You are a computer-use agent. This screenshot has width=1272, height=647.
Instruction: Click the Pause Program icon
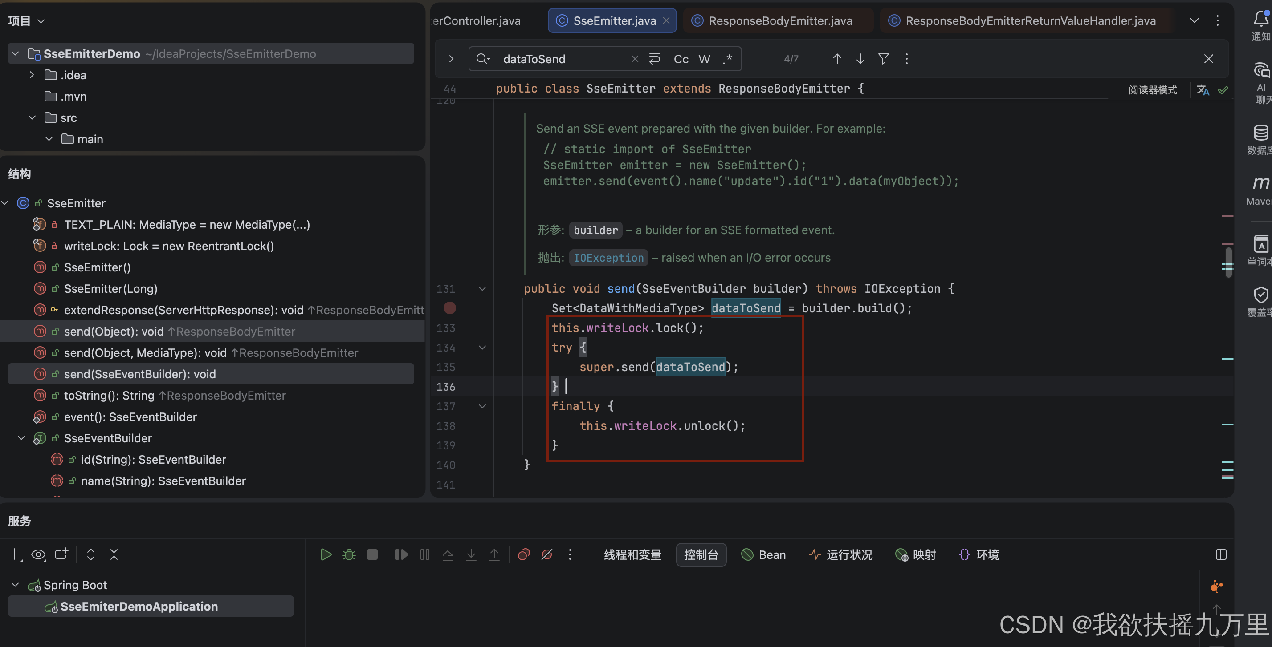pyautogui.click(x=424, y=555)
